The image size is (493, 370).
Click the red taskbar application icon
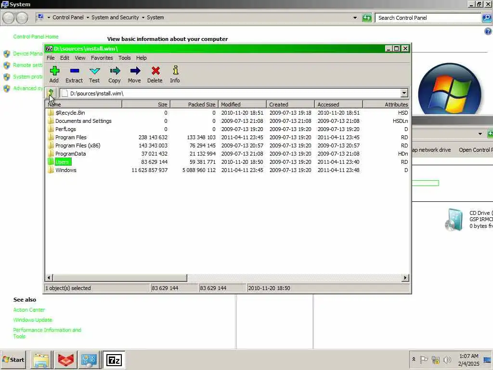(x=65, y=360)
